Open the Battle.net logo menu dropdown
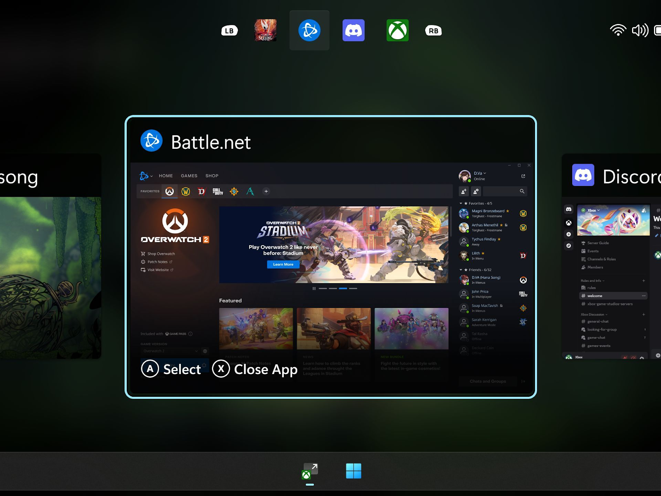 tap(146, 176)
